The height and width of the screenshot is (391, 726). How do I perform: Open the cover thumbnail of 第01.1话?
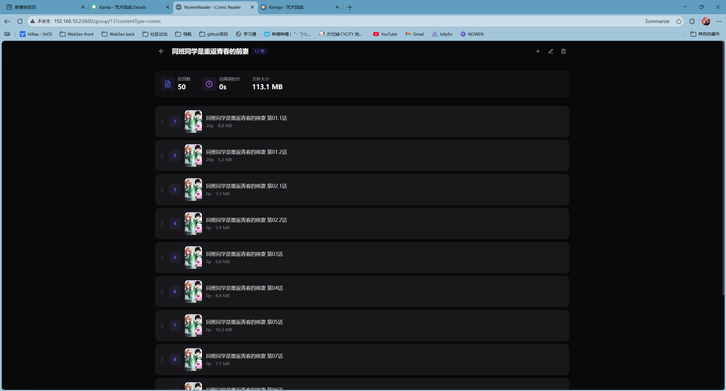point(193,122)
